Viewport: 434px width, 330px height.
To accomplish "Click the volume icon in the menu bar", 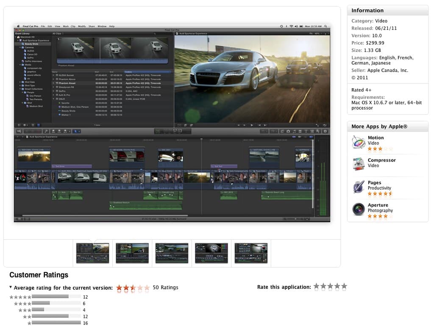I will (x=296, y=26).
